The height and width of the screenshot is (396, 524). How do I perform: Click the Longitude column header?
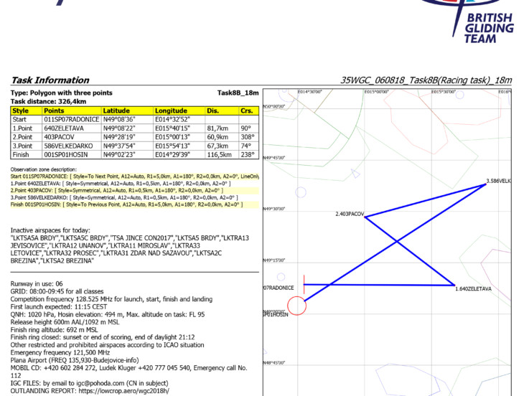pyautogui.click(x=171, y=111)
